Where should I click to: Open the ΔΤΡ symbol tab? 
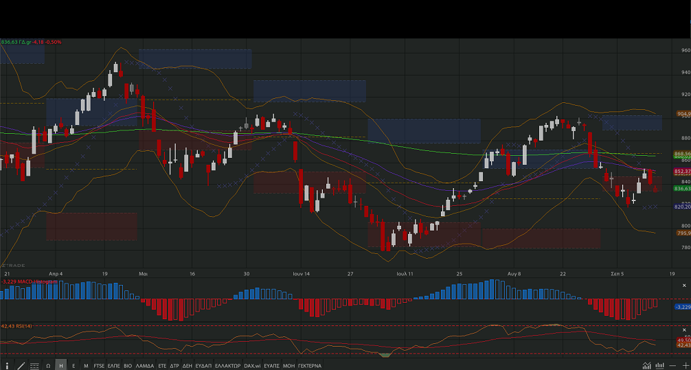coord(174,366)
